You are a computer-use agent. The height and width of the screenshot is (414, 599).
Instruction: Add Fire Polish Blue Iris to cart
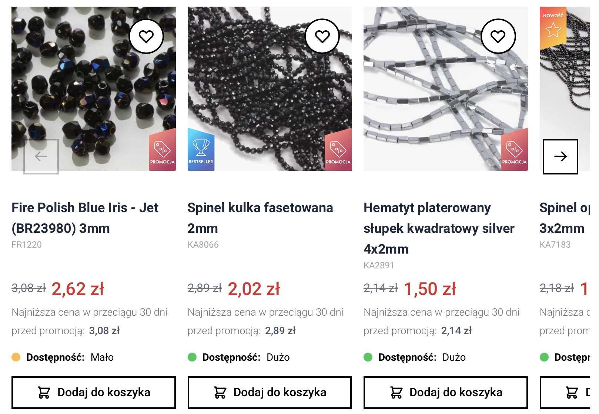pos(94,392)
